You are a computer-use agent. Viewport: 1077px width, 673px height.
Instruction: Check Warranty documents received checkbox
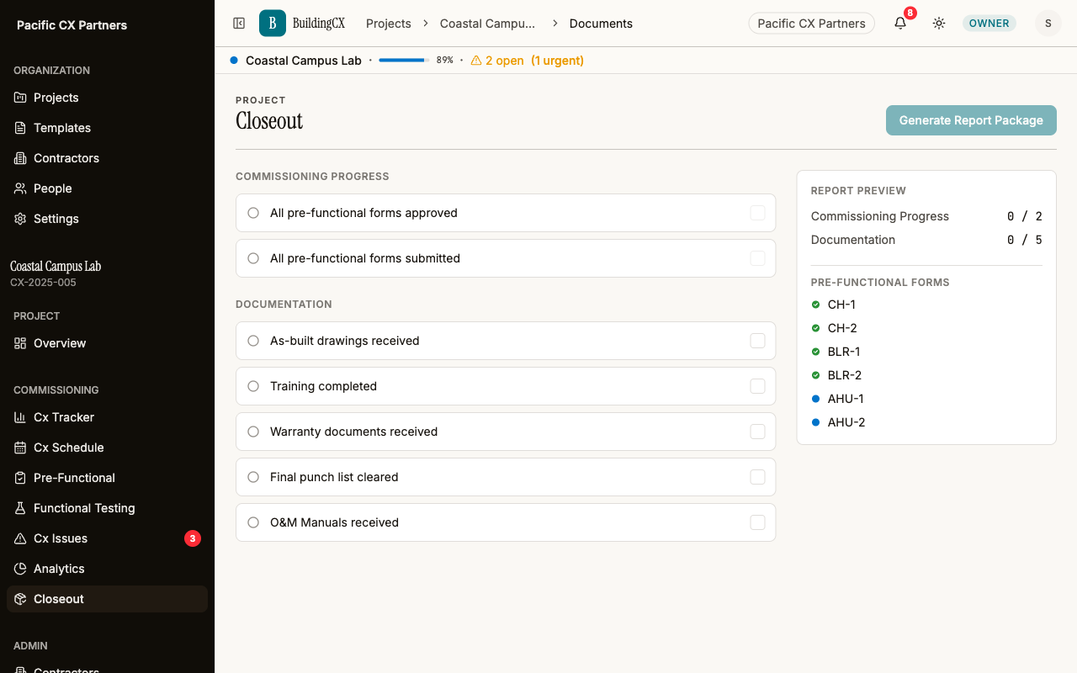tap(757, 432)
